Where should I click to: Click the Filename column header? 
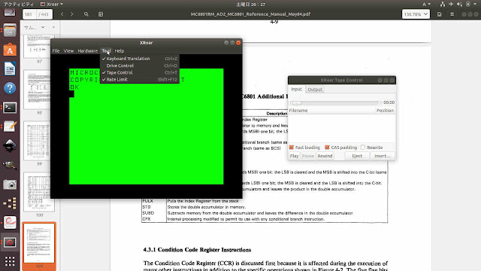click(332, 111)
